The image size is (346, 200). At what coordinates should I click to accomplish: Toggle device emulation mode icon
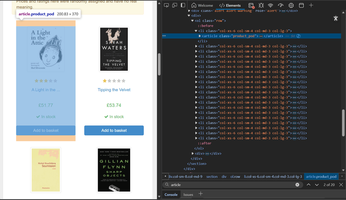(x=174, y=5)
